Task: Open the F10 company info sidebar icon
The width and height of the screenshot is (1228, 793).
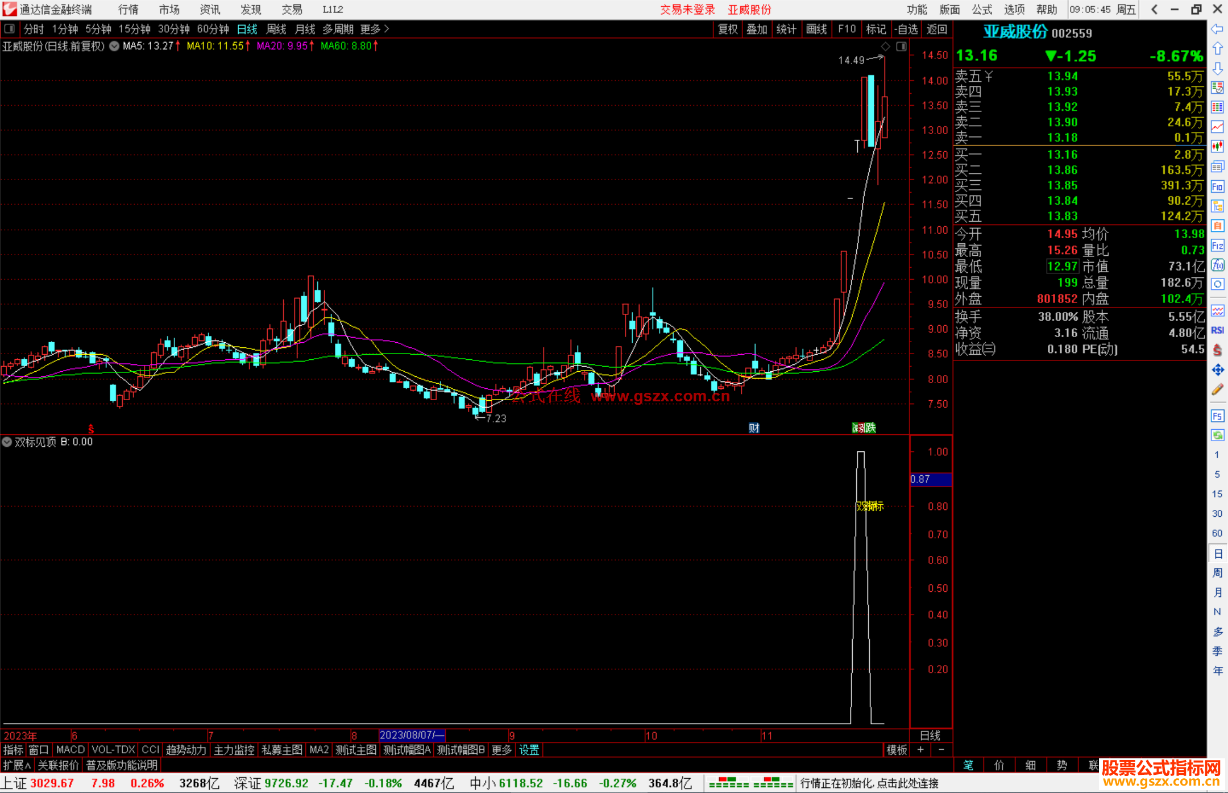Action: (x=1217, y=186)
